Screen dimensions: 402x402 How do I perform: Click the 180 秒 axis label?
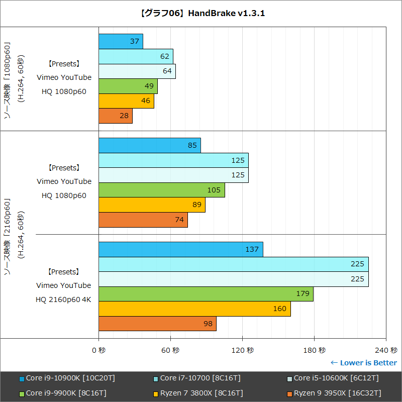coord(315,350)
